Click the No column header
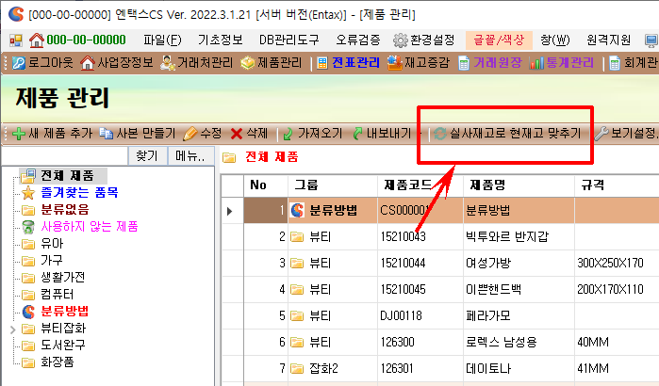 pos(266,185)
